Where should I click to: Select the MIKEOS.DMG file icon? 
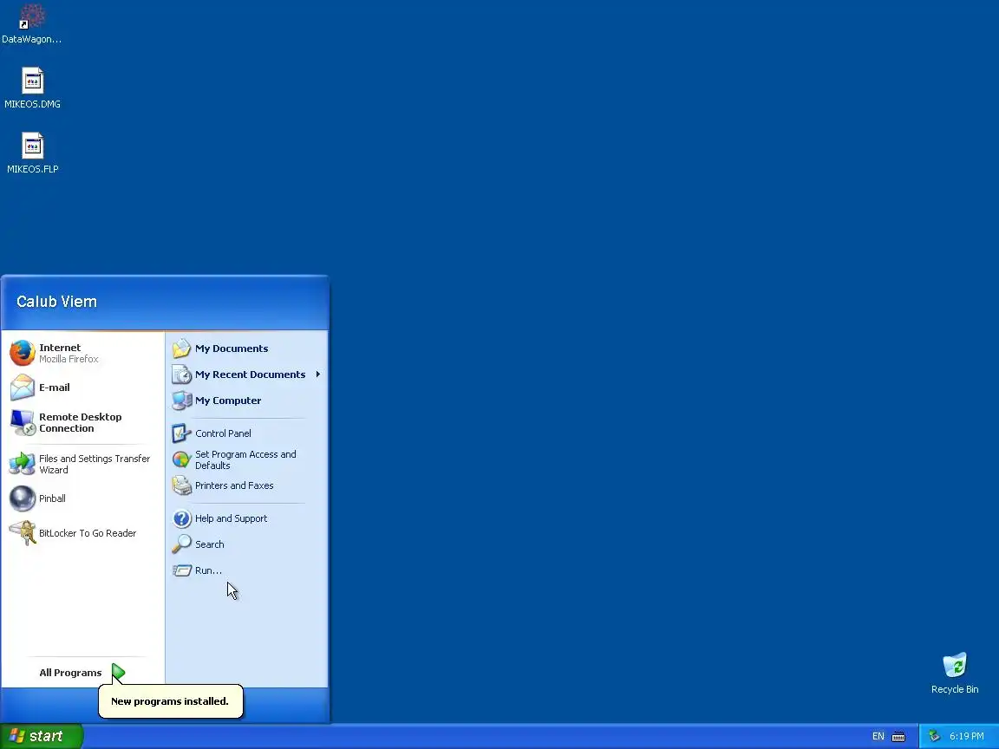[32, 81]
